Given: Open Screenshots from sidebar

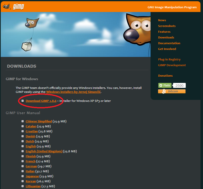Looking at the screenshot, I should pos(167,26).
